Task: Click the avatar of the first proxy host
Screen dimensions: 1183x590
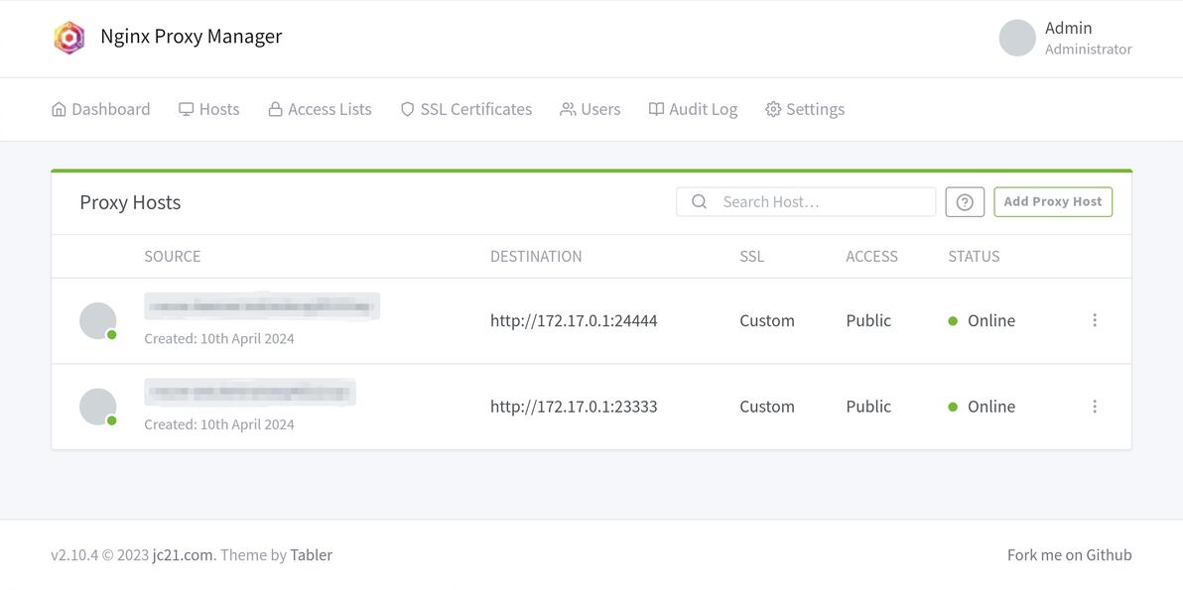Action: [98, 321]
